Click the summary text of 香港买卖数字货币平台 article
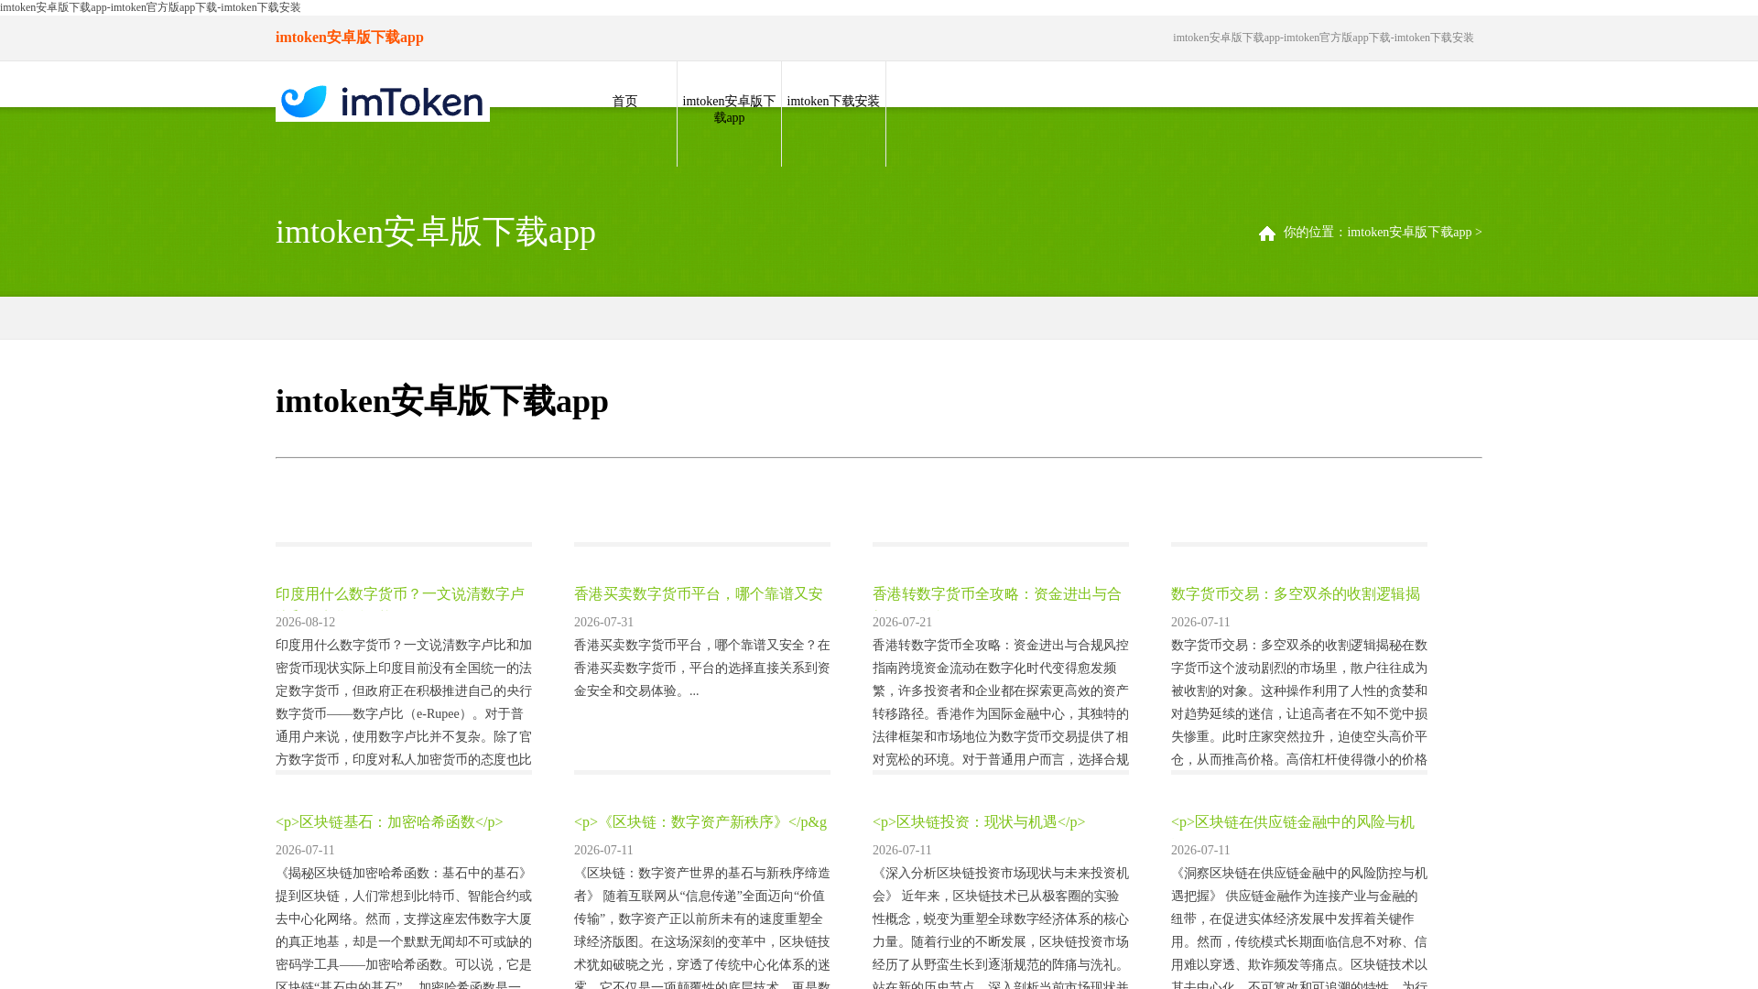This screenshot has height=989, width=1758. click(702, 668)
